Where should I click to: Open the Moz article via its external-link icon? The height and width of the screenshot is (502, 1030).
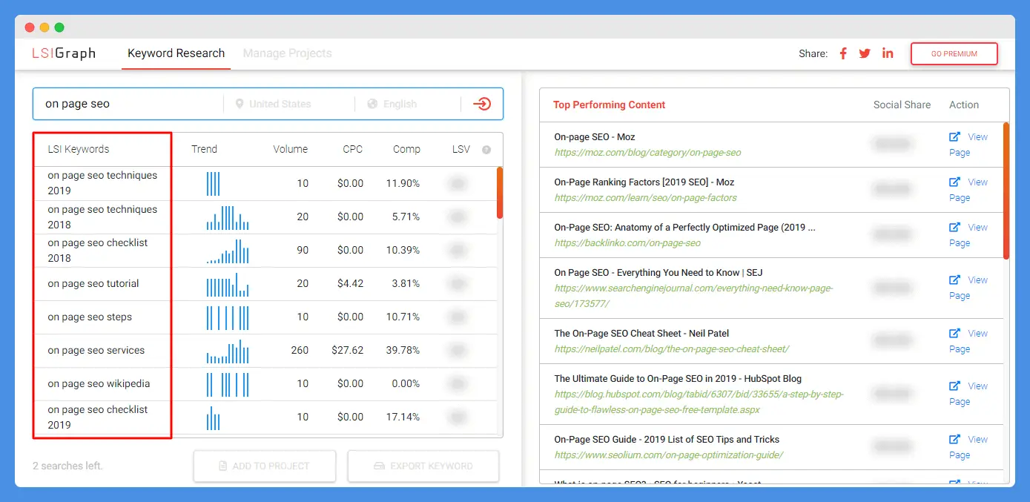click(955, 136)
